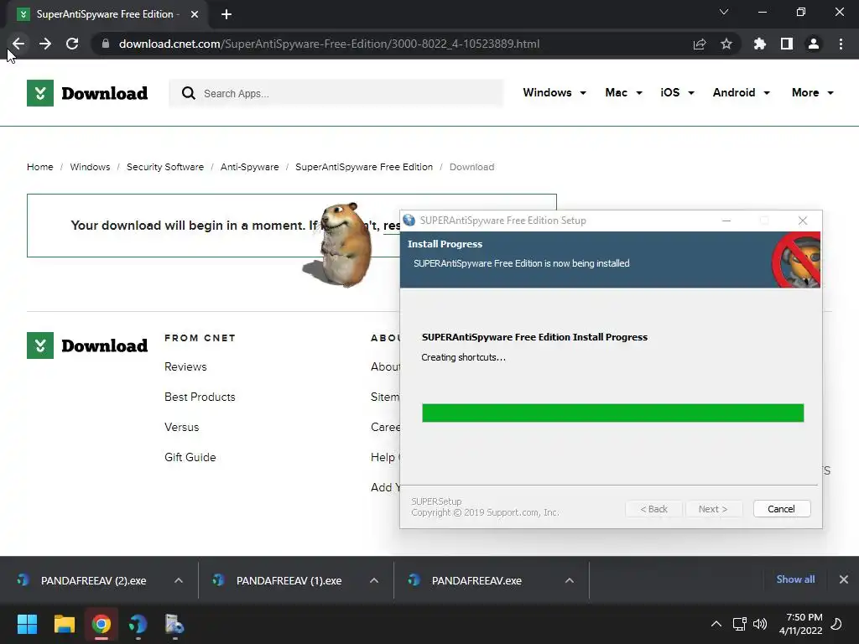Open the Best Products footer link
The height and width of the screenshot is (644, 859).
coord(200,397)
